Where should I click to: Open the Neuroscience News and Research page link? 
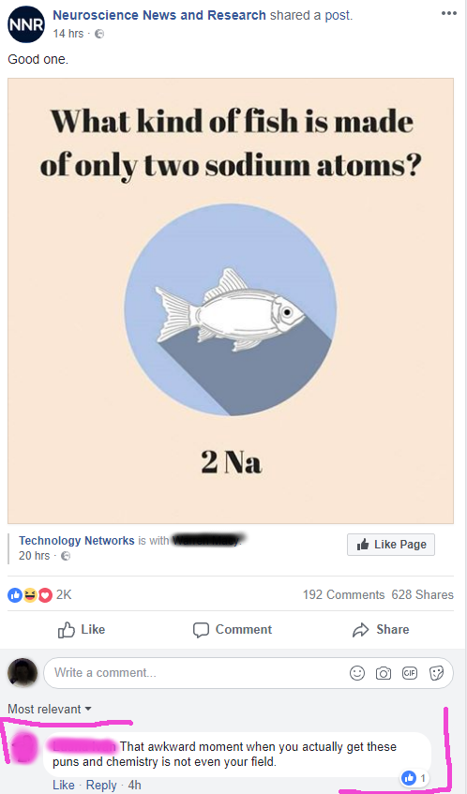coord(159,15)
